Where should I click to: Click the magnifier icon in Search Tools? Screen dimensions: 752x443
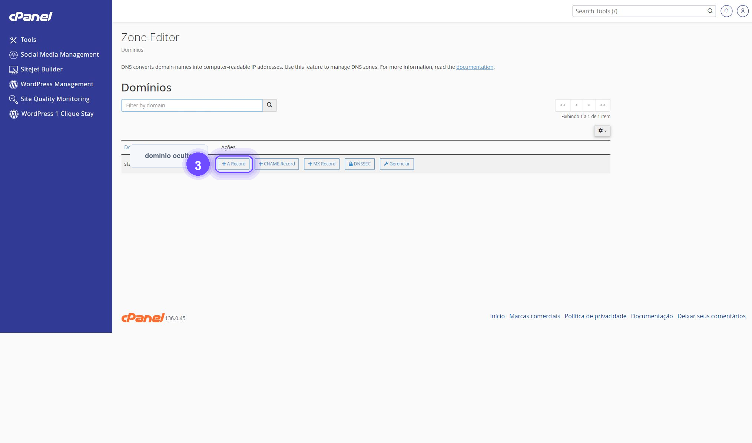click(710, 11)
